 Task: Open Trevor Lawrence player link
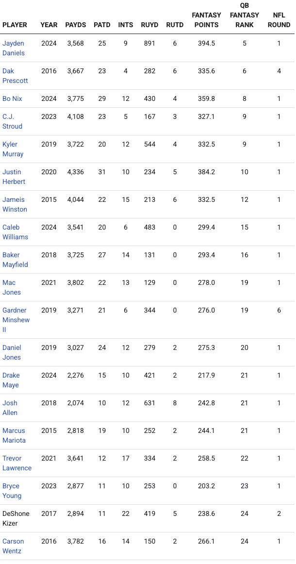click(x=17, y=463)
